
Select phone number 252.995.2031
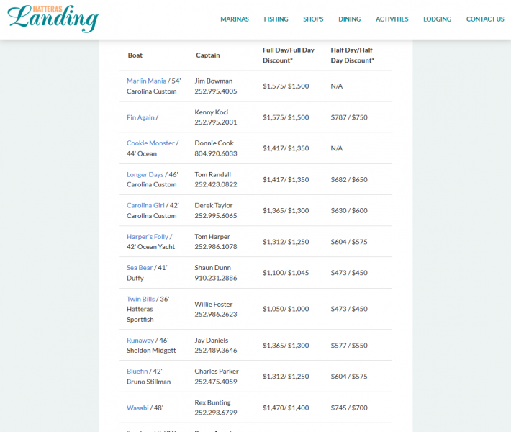[216, 122]
